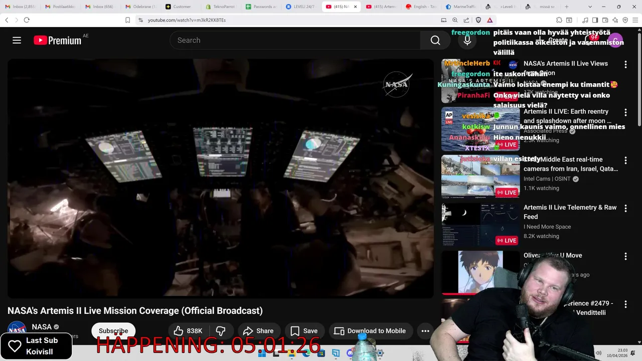Click the search magnifier button
Screen dimensions: 642x361
pyautogui.click(x=435, y=40)
